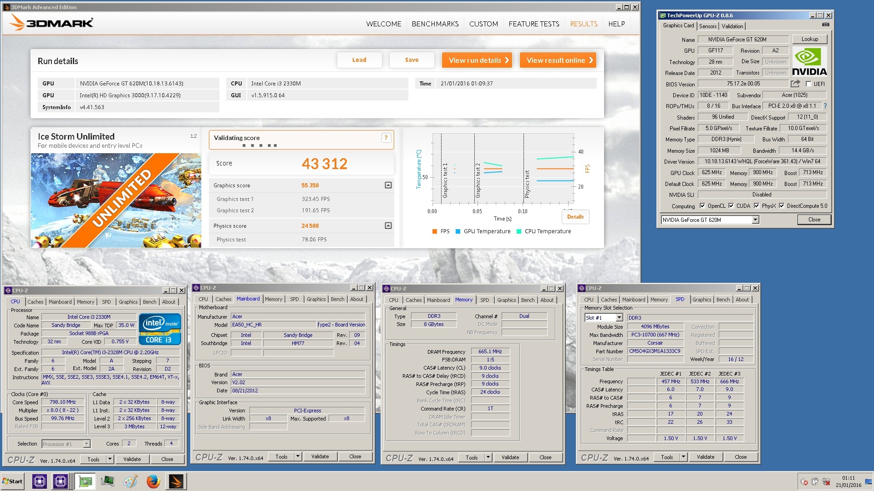Image resolution: width=874 pixels, height=491 pixels.
Task: Click the WELCOME tab in 3DMark
Action: (x=383, y=24)
